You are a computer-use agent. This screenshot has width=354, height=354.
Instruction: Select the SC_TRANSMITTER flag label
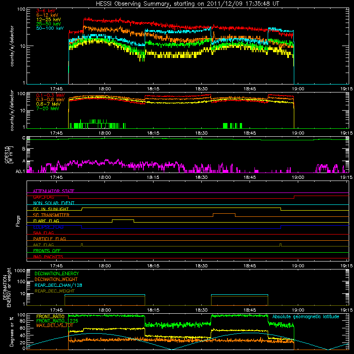coord(51,215)
